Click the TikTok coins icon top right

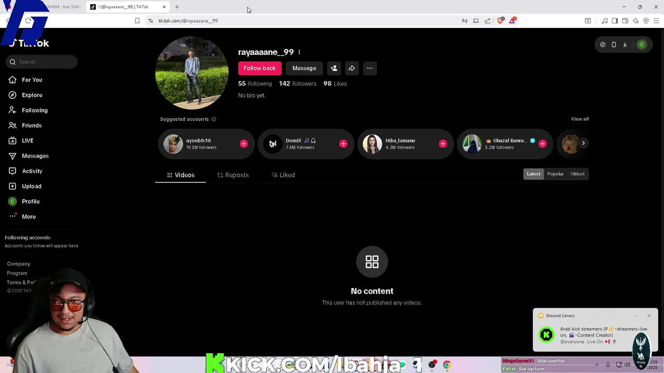tap(602, 45)
